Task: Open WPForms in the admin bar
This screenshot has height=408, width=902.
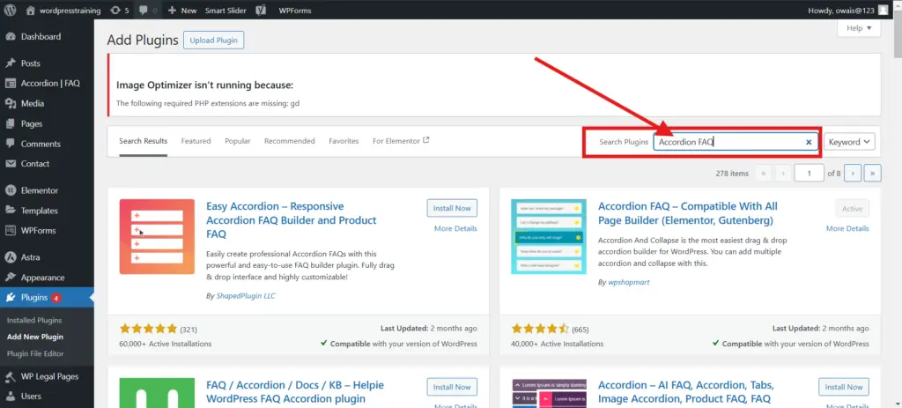Action: click(x=294, y=11)
